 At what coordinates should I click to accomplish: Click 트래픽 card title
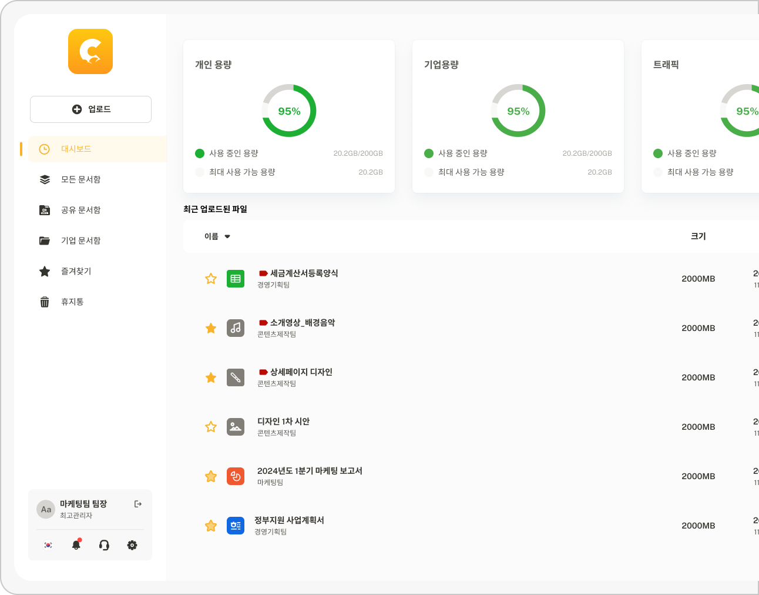pos(666,65)
